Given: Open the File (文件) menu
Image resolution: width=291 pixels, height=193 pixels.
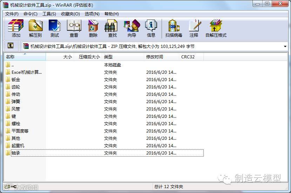Looking at the screenshot, I should (x=12, y=14).
